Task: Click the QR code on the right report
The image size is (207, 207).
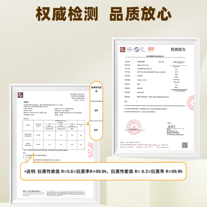Action: pos(184,145)
